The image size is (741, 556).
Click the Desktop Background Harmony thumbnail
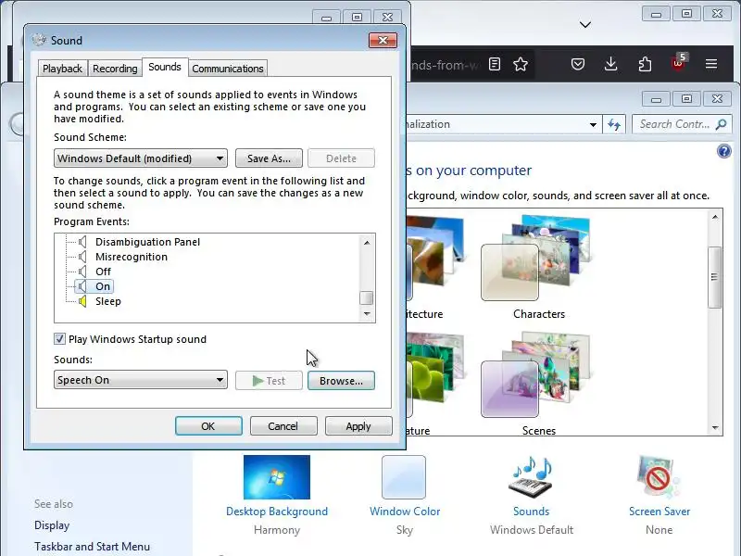point(277,477)
